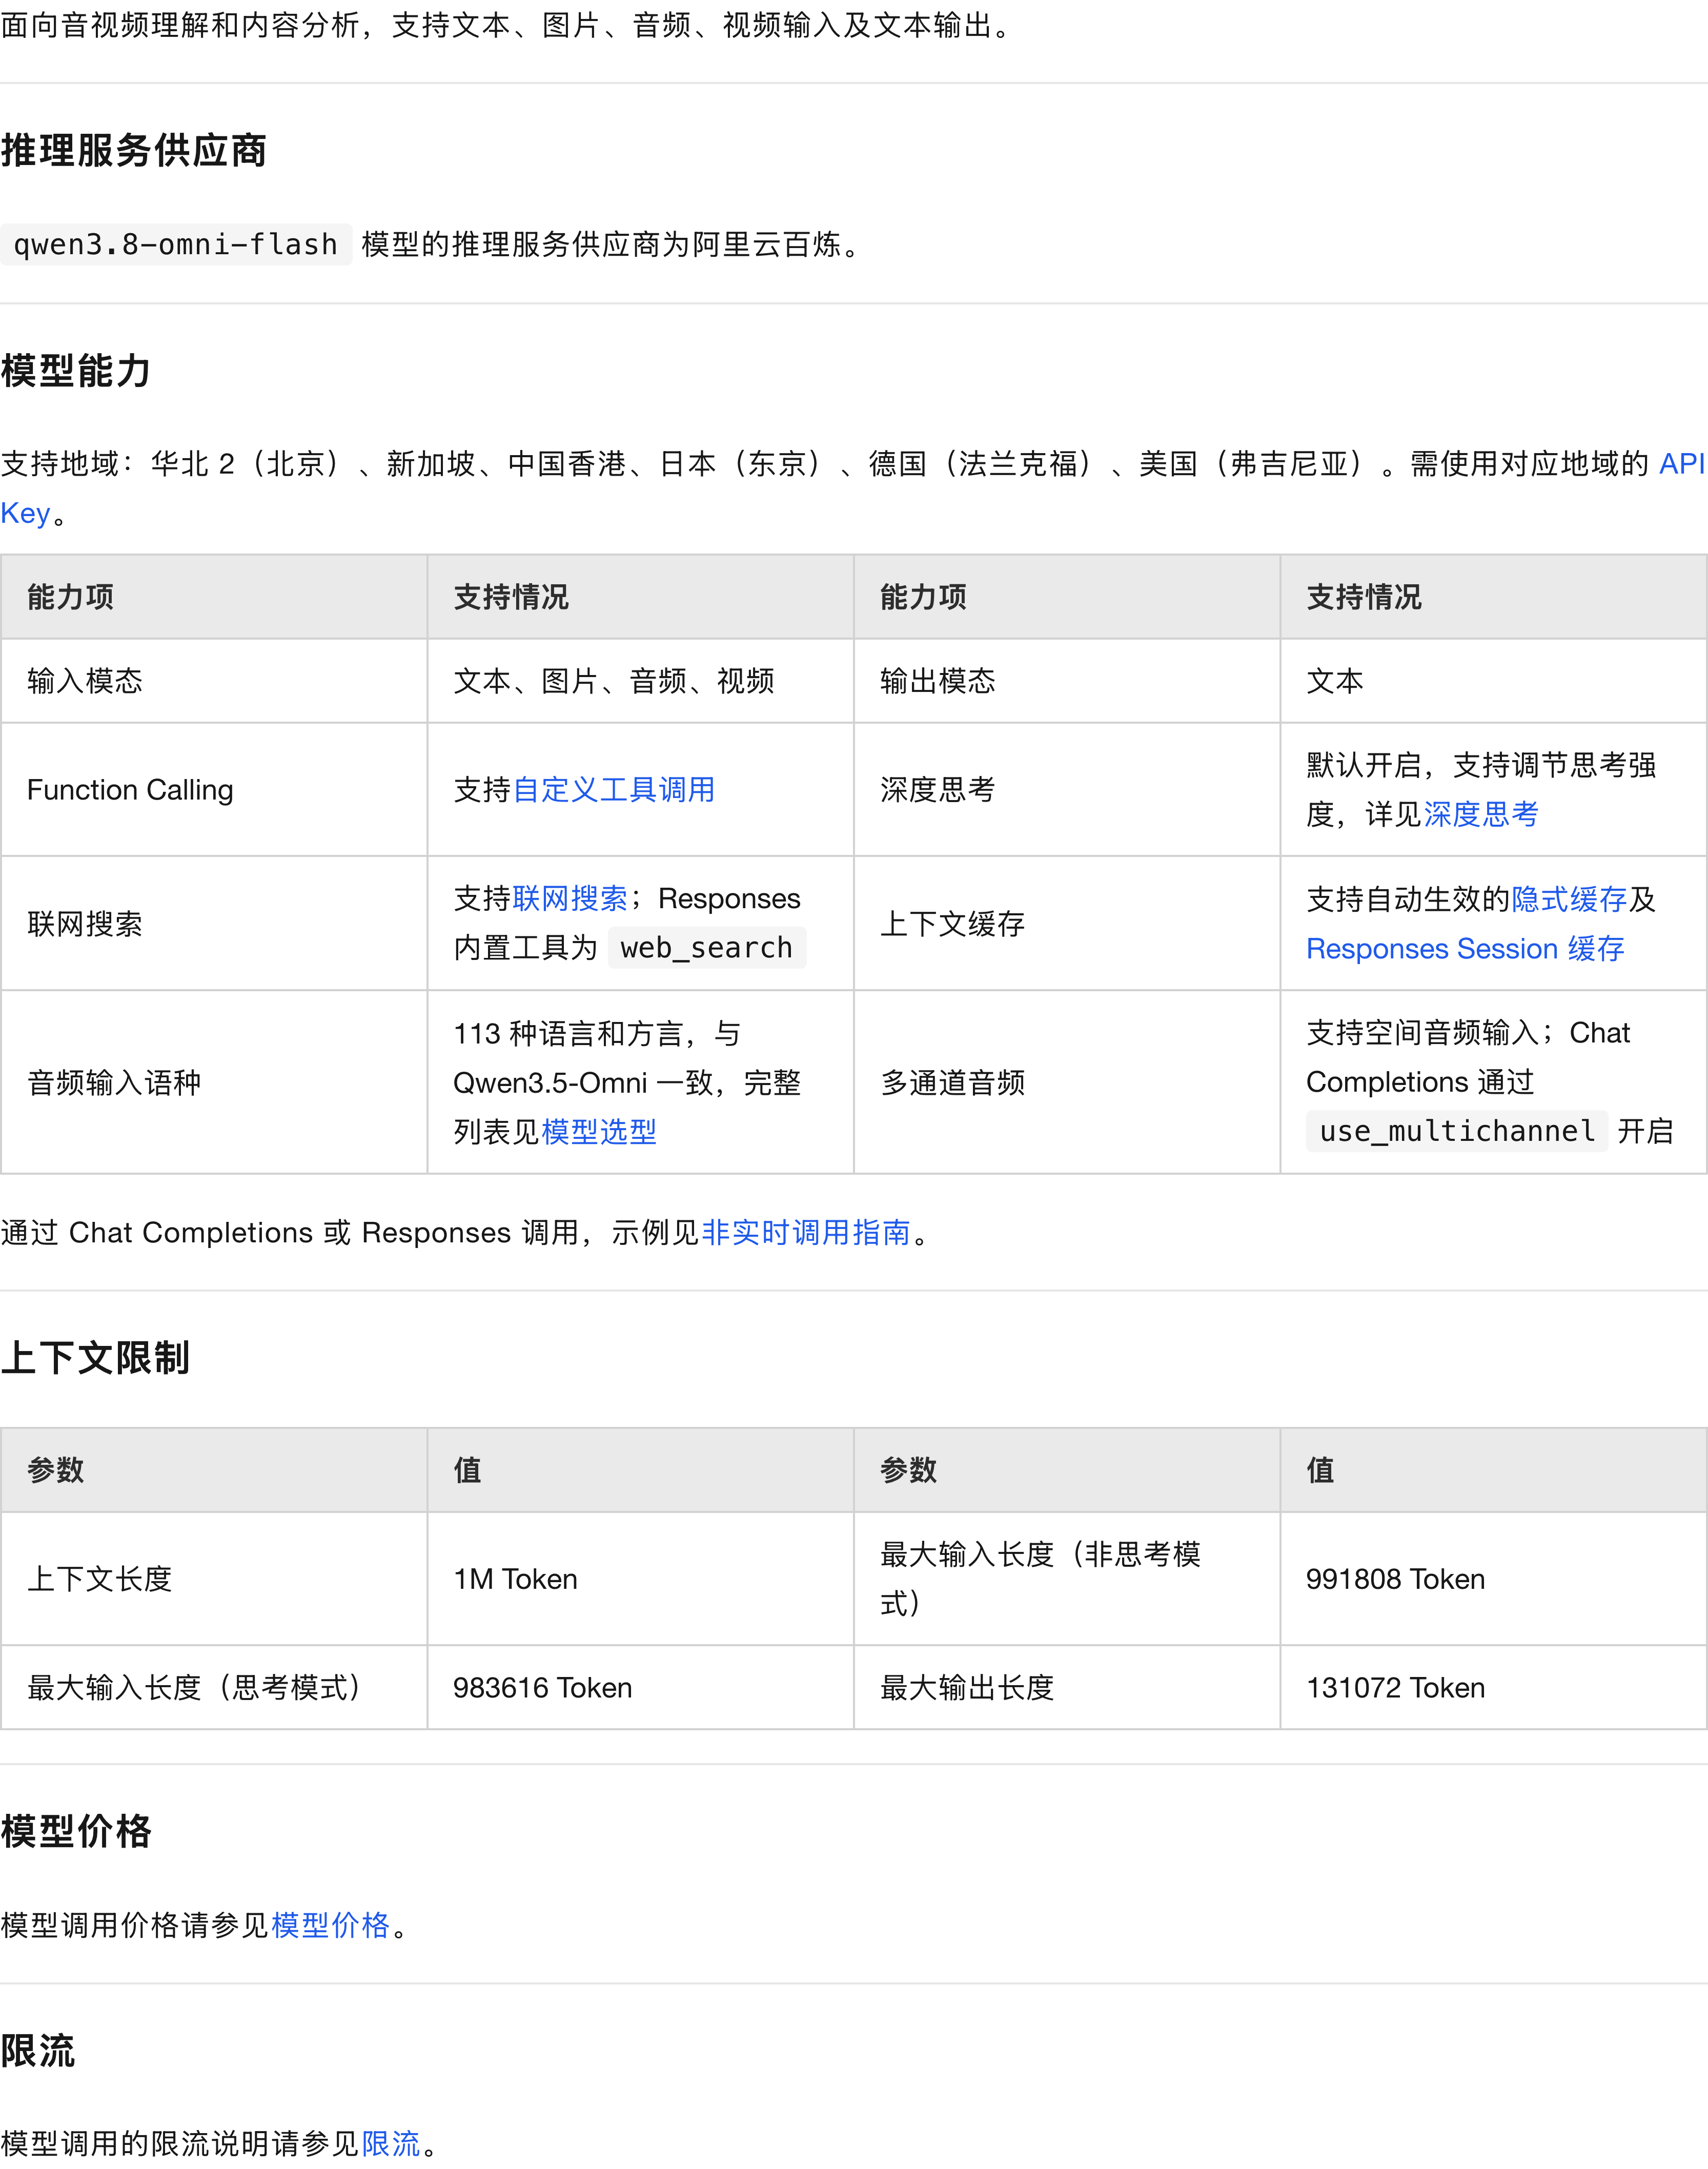The width and height of the screenshot is (1708, 2169).
Task: Select the 模型能力 heading
Action: 76,370
